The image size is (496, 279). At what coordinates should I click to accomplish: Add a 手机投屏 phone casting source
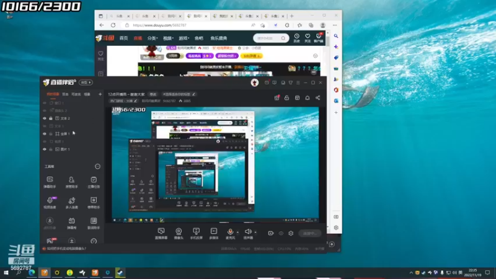196,234
